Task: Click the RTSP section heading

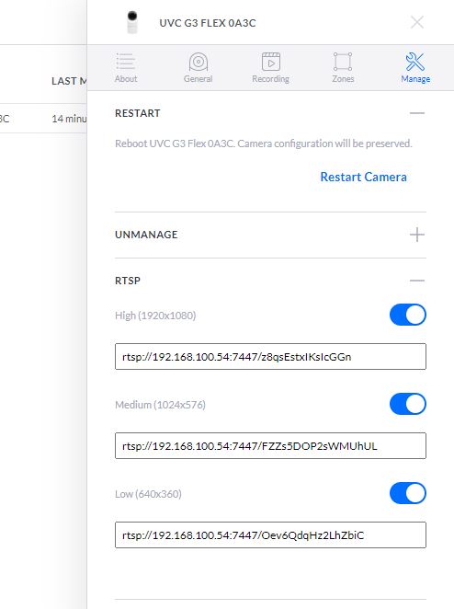Action: pos(128,281)
